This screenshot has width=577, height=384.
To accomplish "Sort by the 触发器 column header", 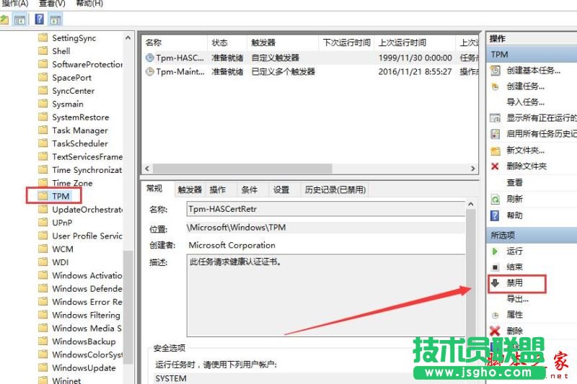I will [282, 43].
